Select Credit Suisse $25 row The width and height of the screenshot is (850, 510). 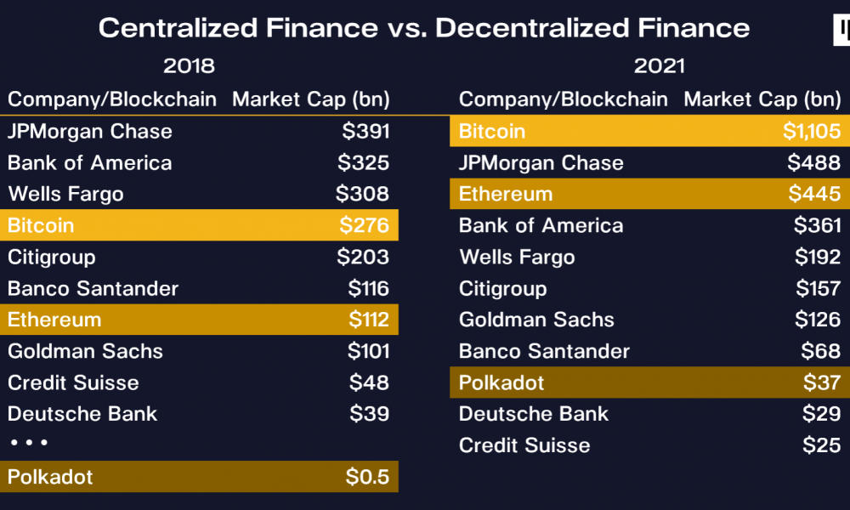(650, 445)
